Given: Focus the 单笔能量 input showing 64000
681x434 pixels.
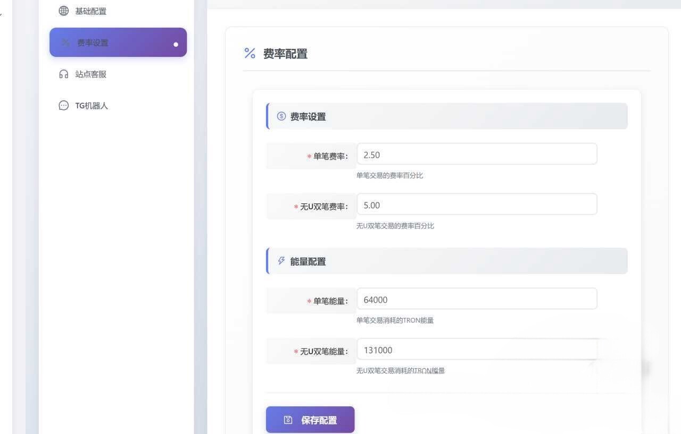Looking at the screenshot, I should [x=477, y=299].
